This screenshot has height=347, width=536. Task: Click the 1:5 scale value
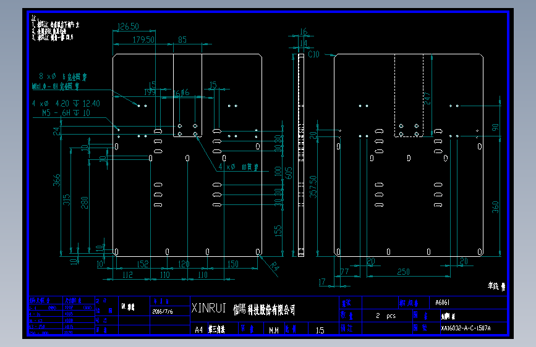320,330
